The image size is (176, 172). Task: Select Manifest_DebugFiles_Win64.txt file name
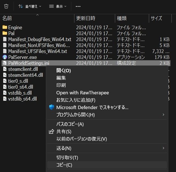(40, 39)
